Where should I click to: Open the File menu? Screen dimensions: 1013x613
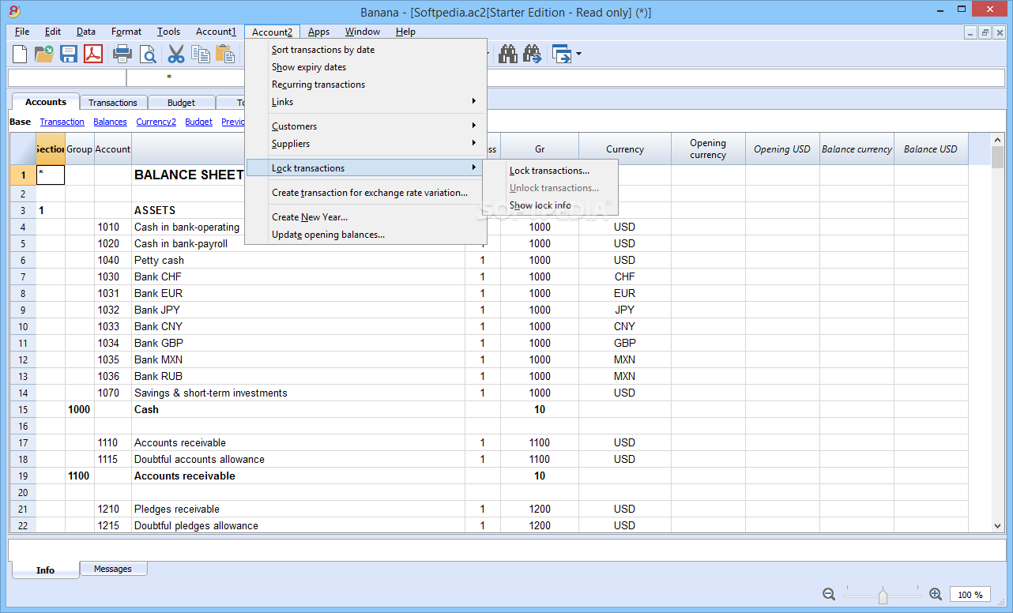[x=22, y=32]
